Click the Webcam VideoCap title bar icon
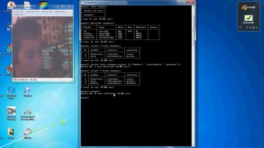The image size is (264, 148). [x=14, y=7]
